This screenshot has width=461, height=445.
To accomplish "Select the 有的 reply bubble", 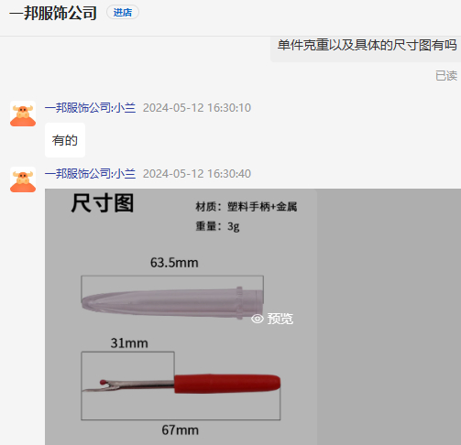I will [65, 140].
